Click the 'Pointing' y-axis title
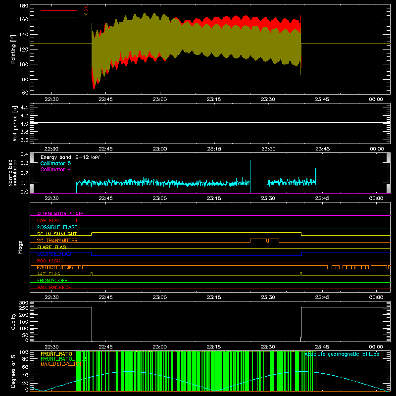This screenshot has width=396, height=396. coord(13,49)
